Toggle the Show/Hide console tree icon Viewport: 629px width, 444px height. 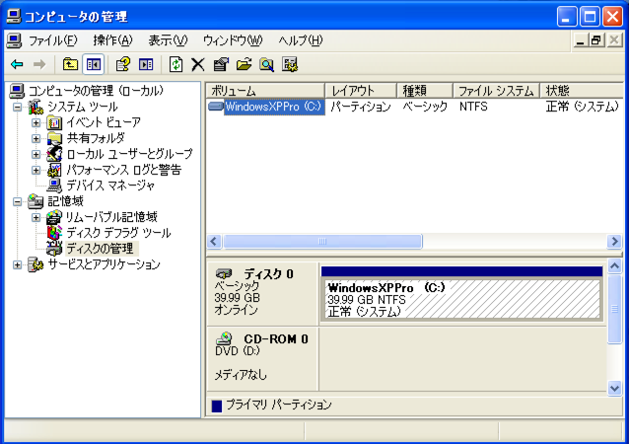click(x=94, y=64)
